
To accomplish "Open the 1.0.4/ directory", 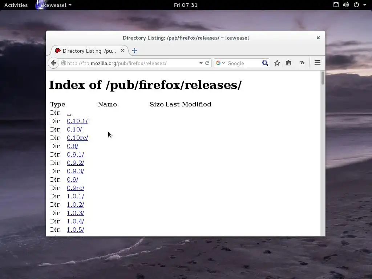I will pos(75,221).
